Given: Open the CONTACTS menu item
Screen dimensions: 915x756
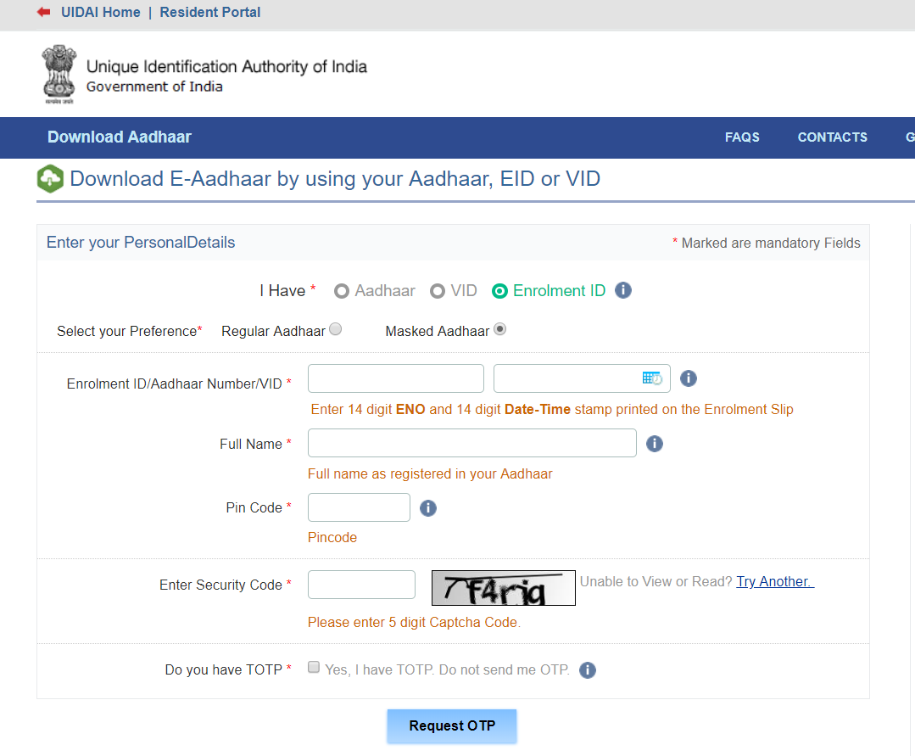Looking at the screenshot, I should [832, 137].
